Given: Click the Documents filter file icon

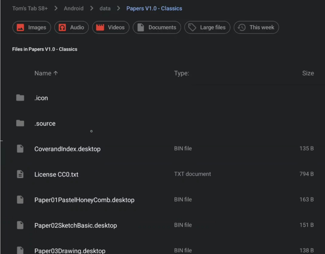Looking at the screenshot, I should (x=141, y=28).
